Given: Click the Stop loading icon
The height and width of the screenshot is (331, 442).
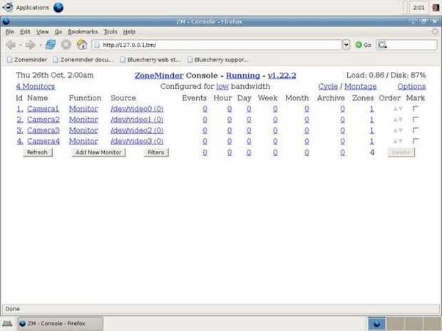Looking at the screenshot, I should (66, 44).
